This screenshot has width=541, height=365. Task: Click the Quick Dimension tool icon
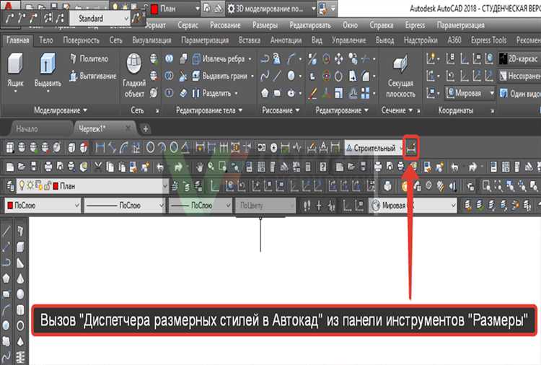(x=200, y=148)
